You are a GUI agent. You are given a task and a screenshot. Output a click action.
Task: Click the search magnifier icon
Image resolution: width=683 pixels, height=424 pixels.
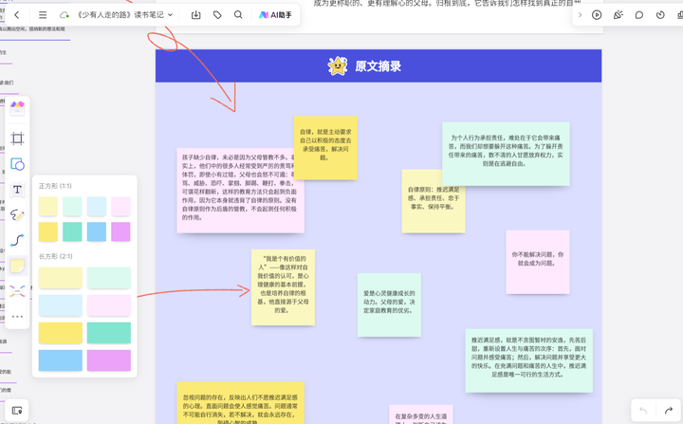[x=238, y=15]
